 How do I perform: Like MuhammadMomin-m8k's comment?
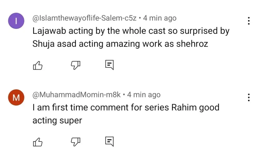(38, 142)
